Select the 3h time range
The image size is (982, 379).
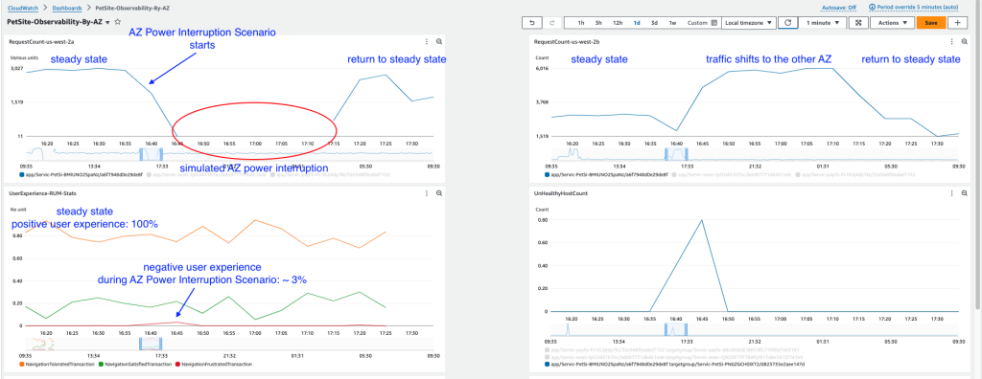pos(598,23)
